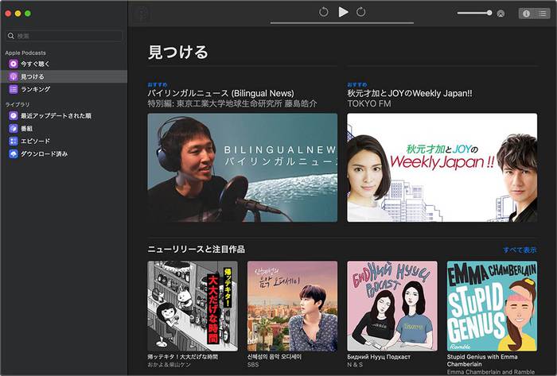Click the 見つける page heading
This screenshot has height=376, width=557.
tap(177, 52)
